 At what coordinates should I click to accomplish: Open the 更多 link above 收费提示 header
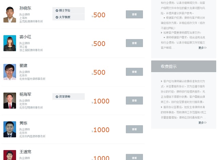point(202,48)
